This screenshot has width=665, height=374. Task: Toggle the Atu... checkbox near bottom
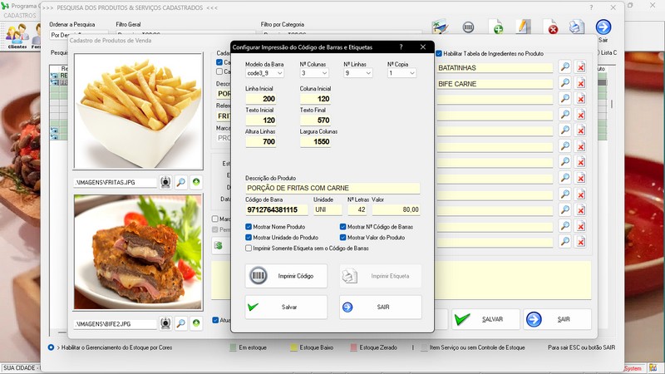215,320
